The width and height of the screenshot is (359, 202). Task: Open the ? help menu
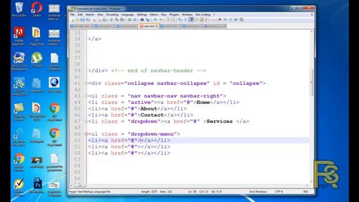click(214, 15)
